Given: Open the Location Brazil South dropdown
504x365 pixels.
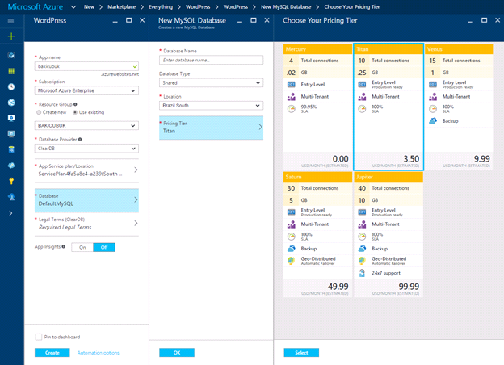Looking at the screenshot, I should point(211,106).
